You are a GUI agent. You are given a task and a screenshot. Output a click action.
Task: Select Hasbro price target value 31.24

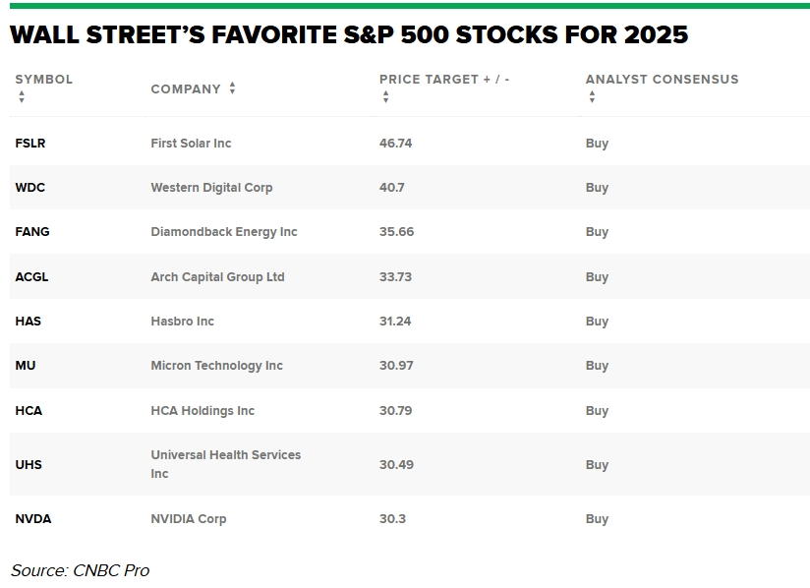(395, 322)
